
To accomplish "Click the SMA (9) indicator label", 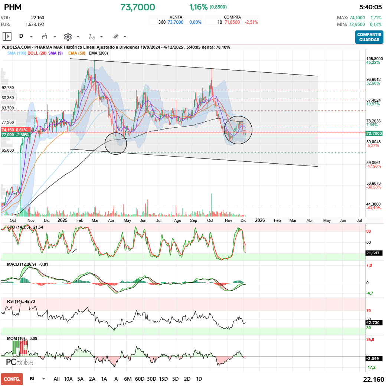I will click(55, 53).
